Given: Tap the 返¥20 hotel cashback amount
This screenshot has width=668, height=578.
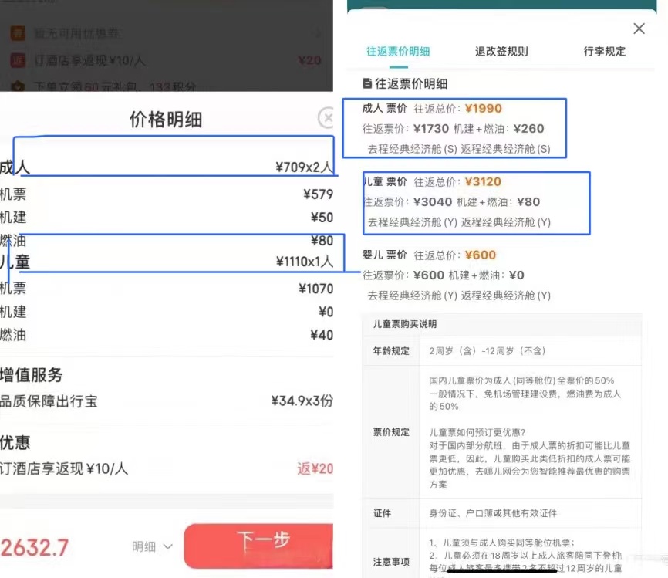Looking at the screenshot, I should pos(315,468).
